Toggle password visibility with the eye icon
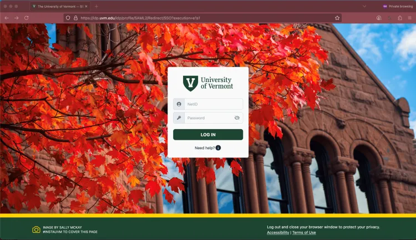The width and height of the screenshot is (416, 240). 237,118
